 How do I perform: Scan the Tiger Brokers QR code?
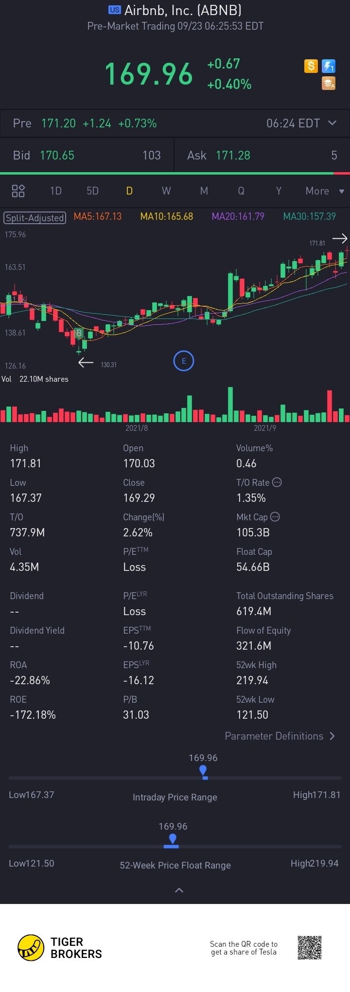[310, 948]
